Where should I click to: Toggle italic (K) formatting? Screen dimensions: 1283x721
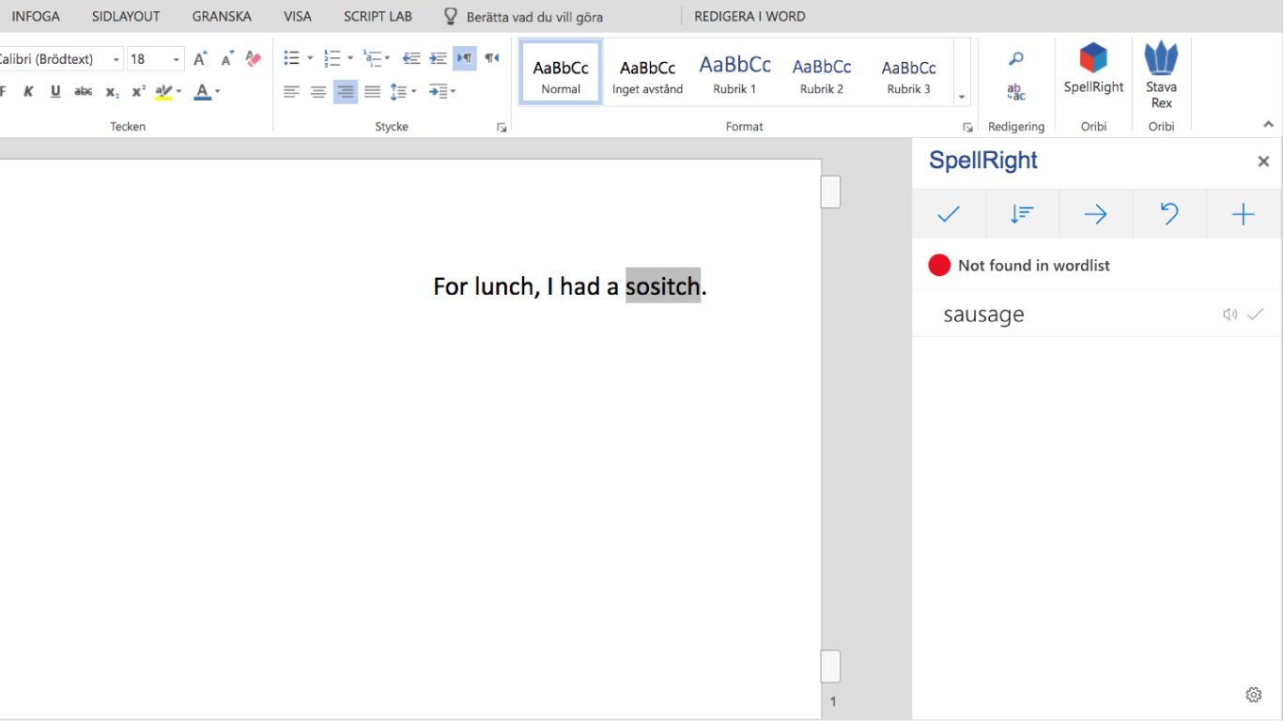pyautogui.click(x=28, y=91)
